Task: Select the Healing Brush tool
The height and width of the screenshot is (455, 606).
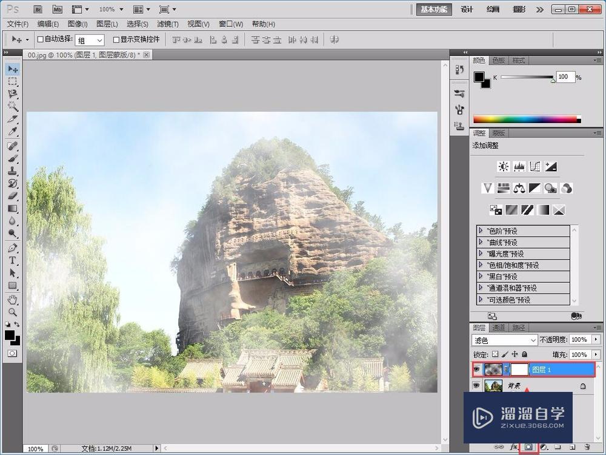Action: point(13,146)
